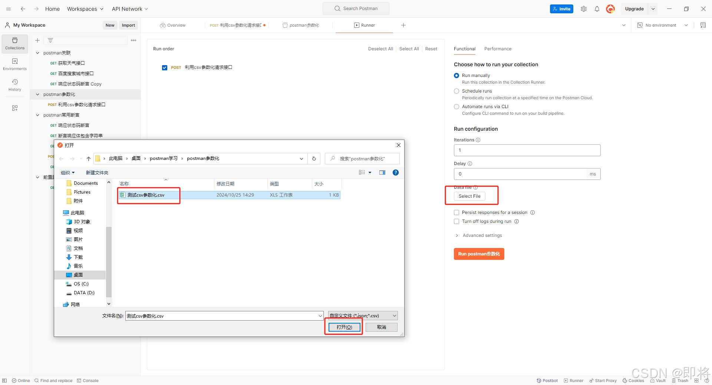Click the Select File button
712x385 pixels.
coord(469,196)
